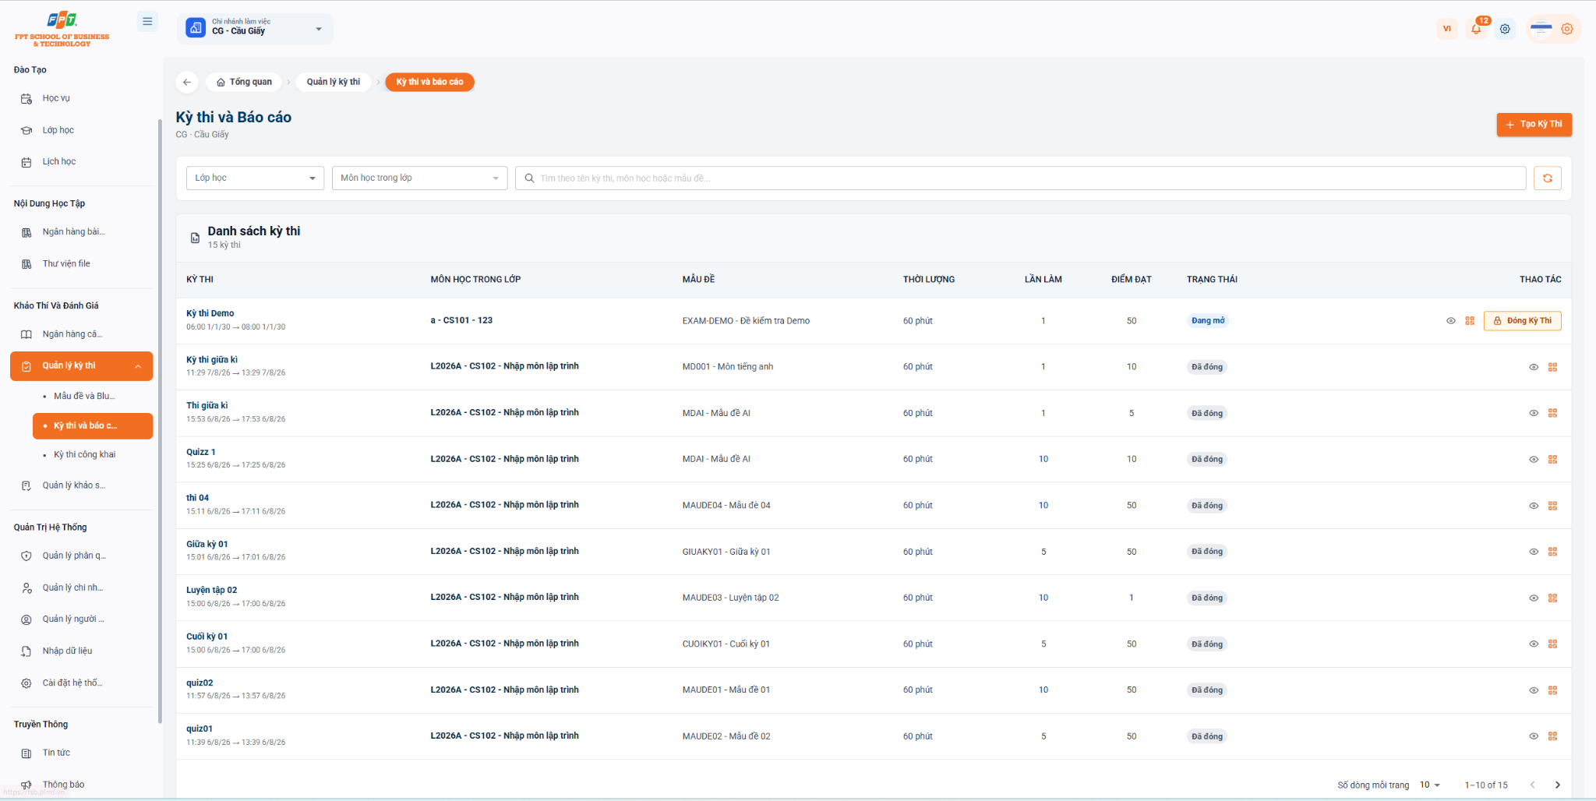
Task: Open Quản lý khảo sát in sidebar
Action: pos(82,485)
